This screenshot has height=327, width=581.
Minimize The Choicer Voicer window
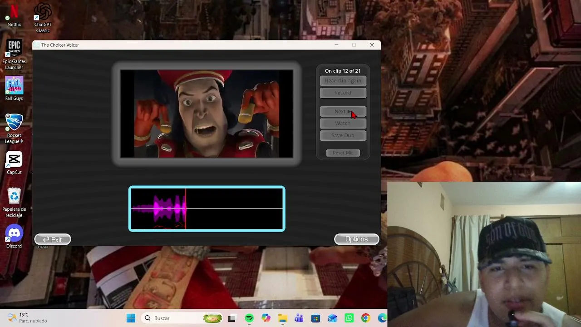[x=336, y=45]
